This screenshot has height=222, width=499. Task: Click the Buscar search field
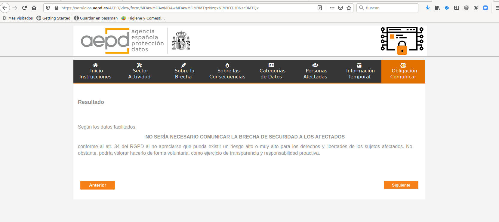click(x=387, y=8)
